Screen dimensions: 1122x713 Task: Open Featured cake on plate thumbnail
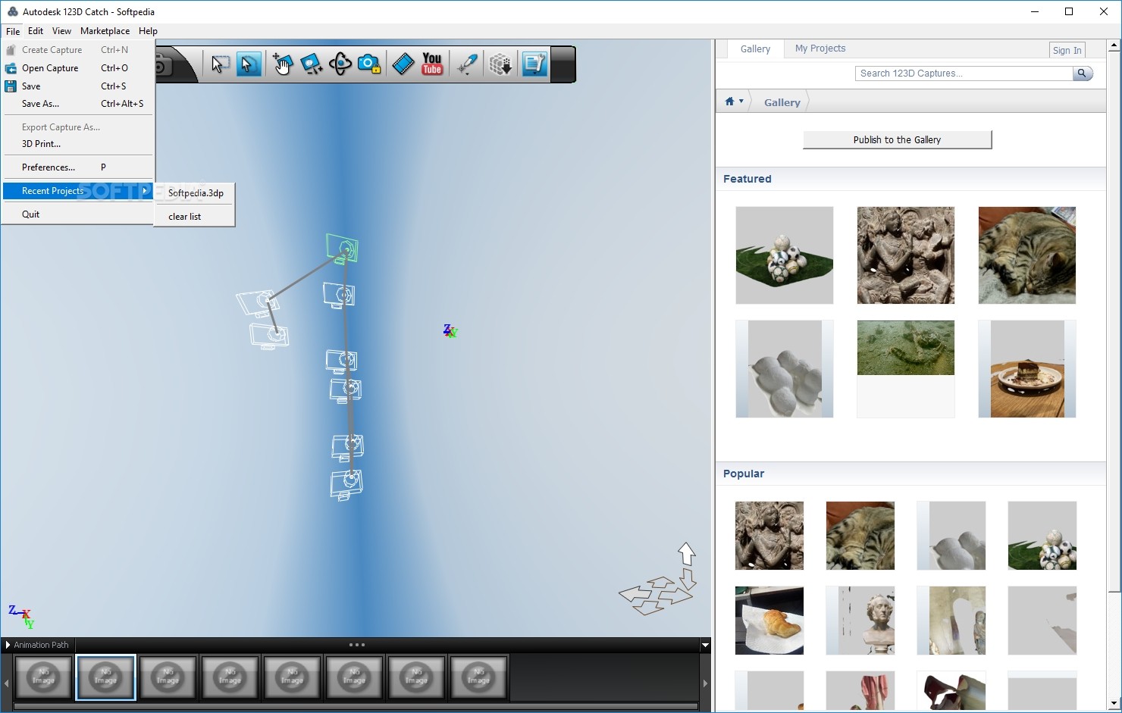coord(1027,369)
